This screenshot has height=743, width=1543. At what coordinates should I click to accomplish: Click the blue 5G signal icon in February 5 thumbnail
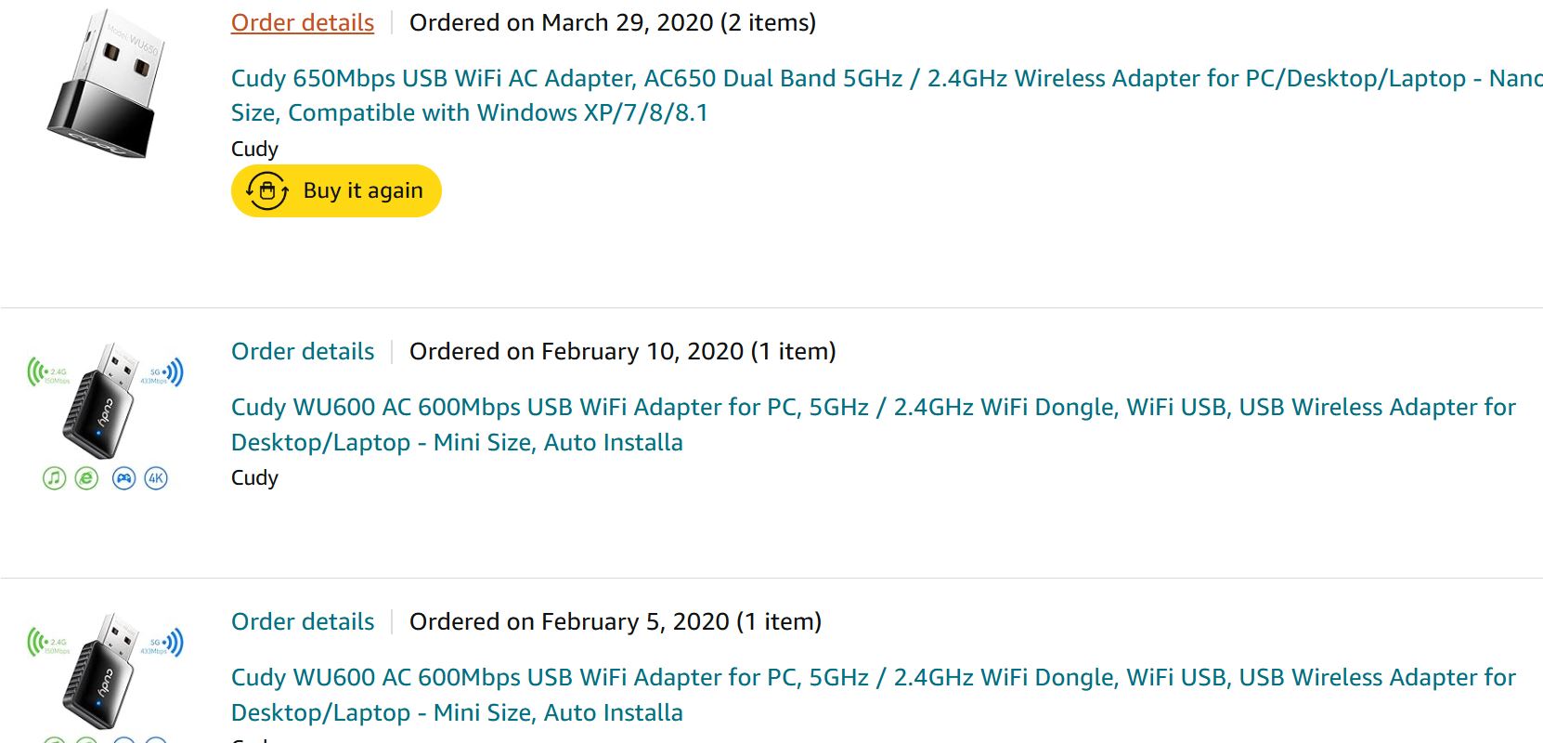pos(162,644)
